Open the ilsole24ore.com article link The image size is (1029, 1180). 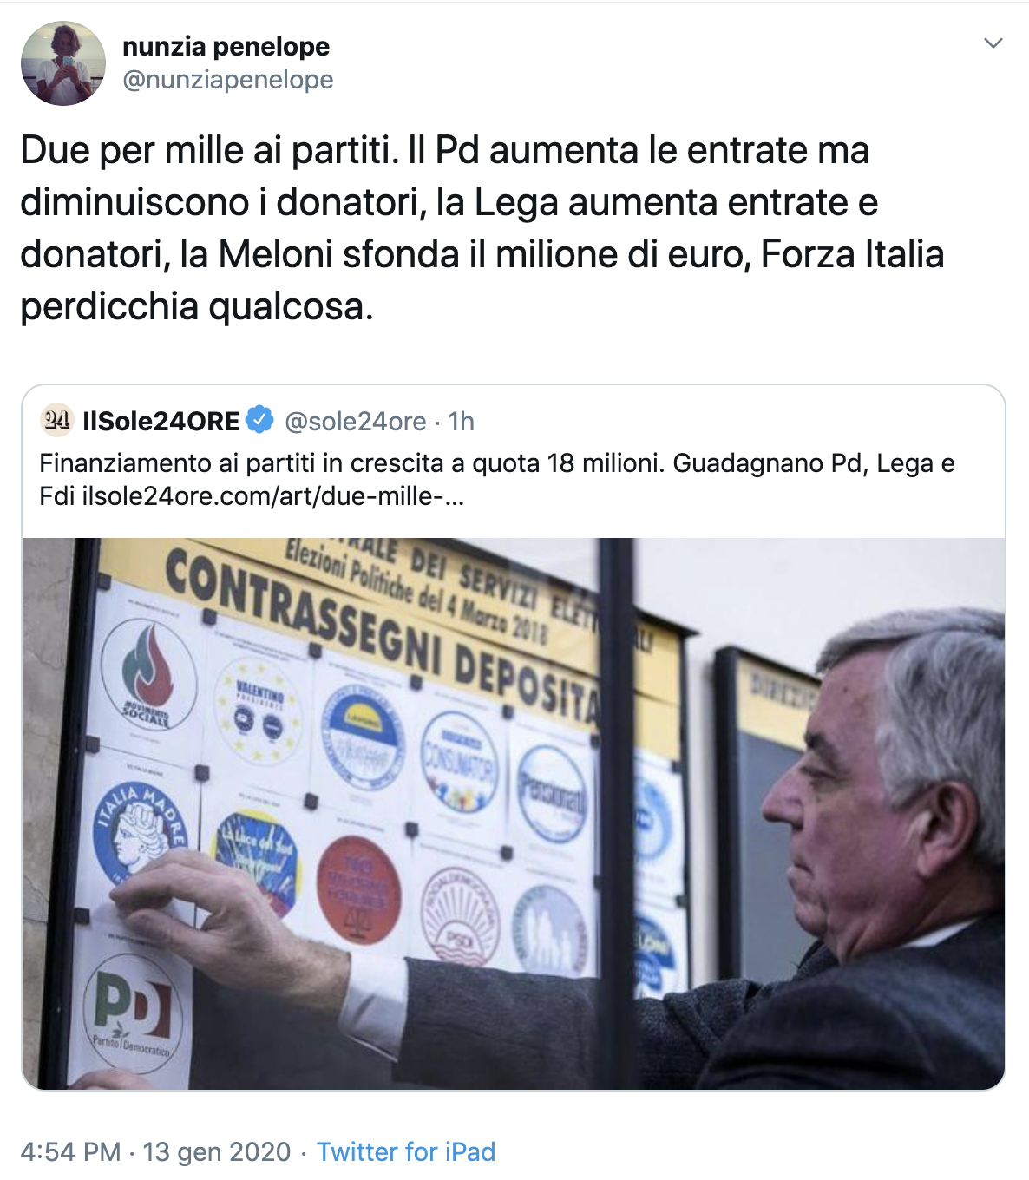pos(272,496)
